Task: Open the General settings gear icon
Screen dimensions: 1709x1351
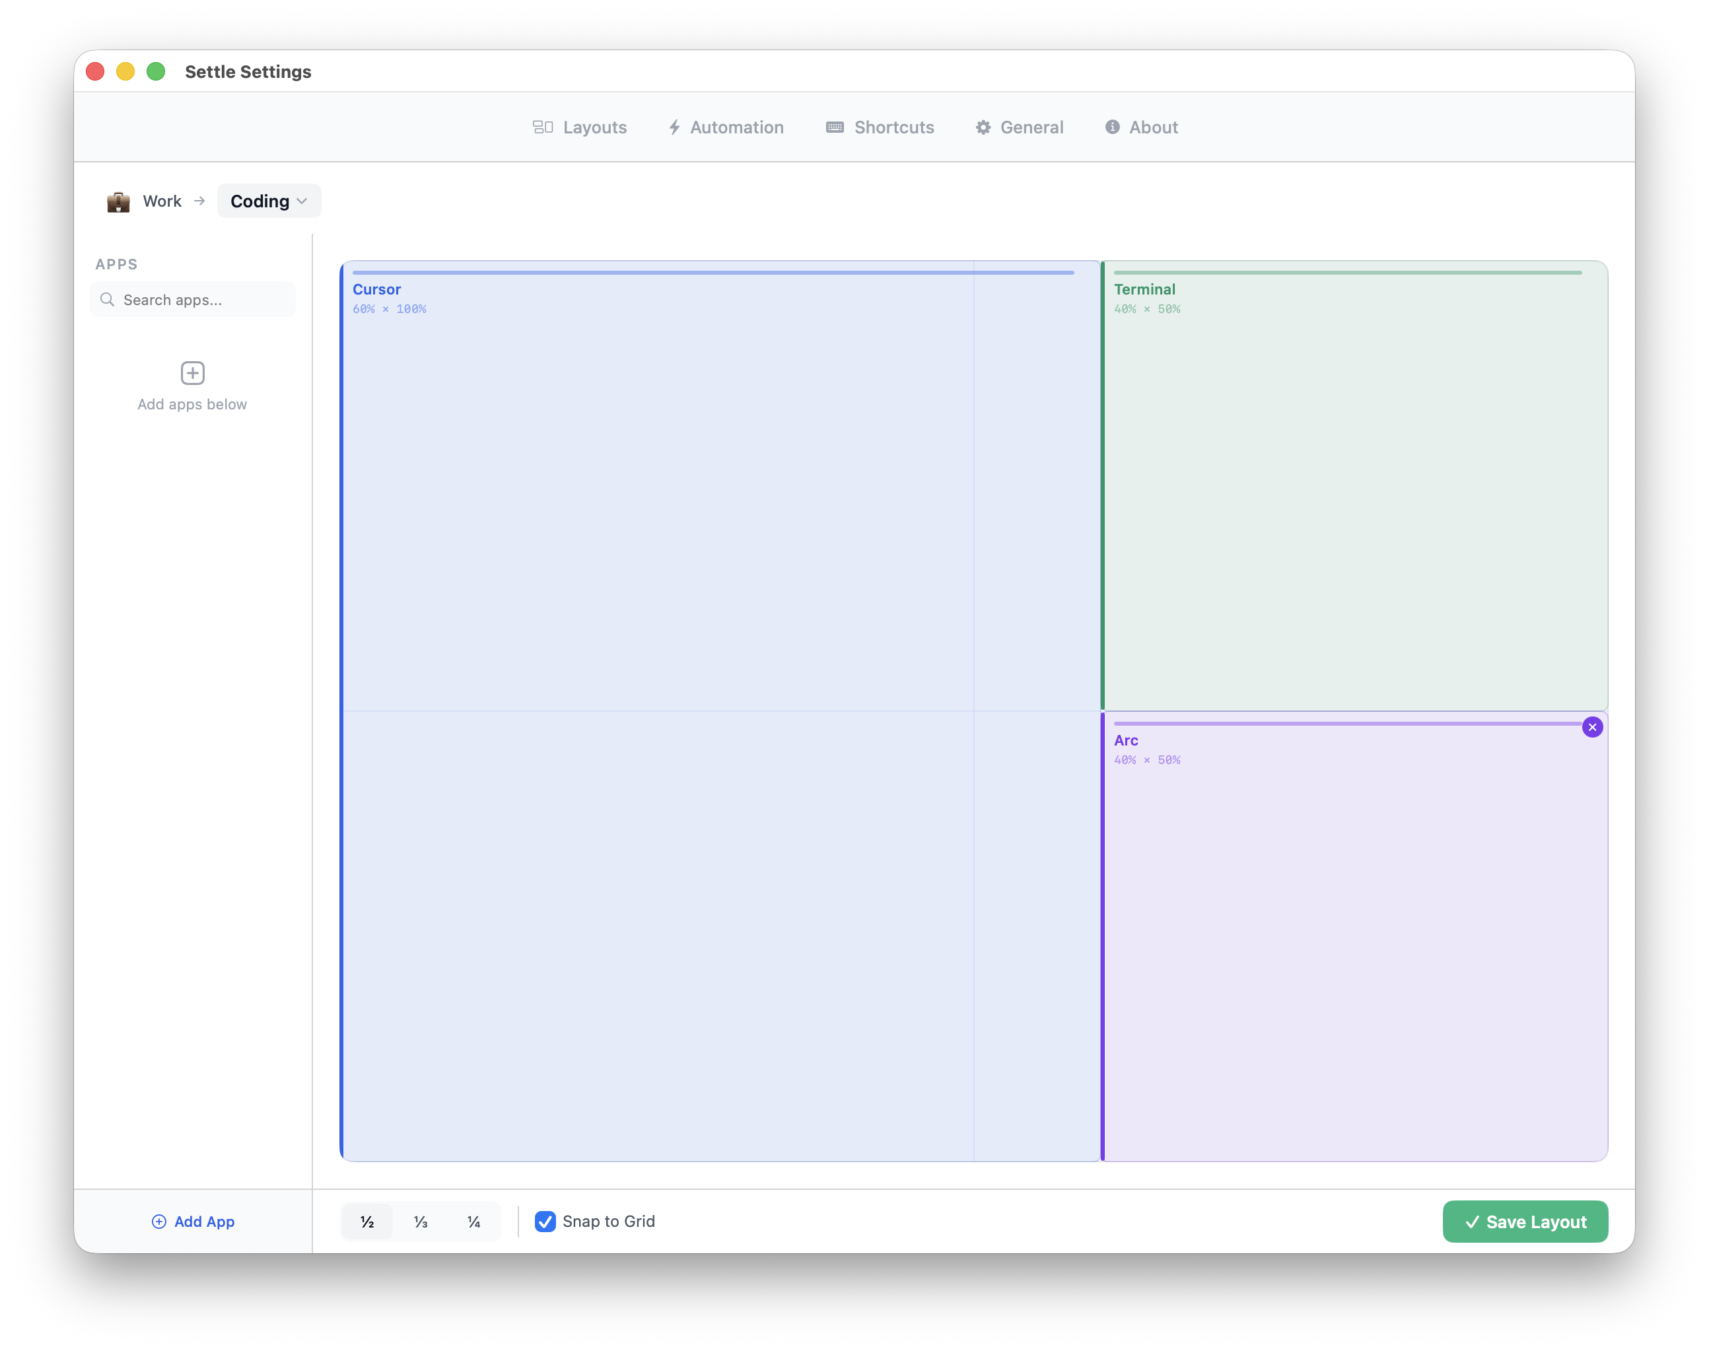Action: tap(983, 127)
